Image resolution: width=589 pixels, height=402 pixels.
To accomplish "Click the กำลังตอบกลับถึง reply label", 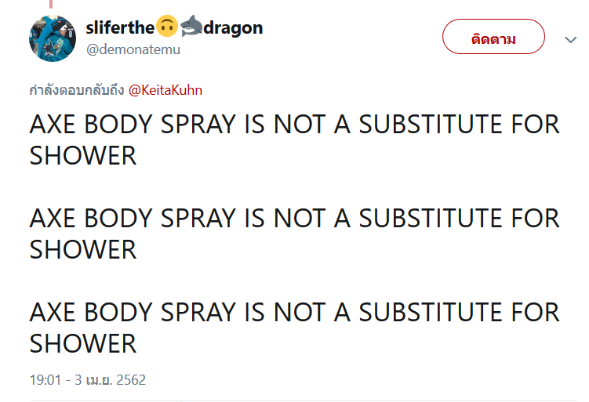I will click(77, 90).
